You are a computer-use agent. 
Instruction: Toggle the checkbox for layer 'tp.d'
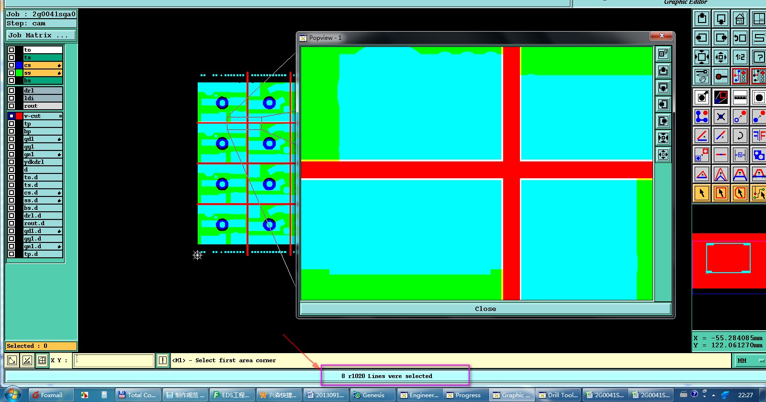tap(11, 254)
